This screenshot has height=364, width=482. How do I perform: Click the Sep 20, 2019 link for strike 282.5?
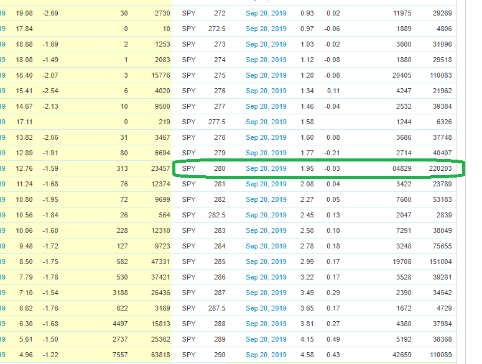click(266, 215)
